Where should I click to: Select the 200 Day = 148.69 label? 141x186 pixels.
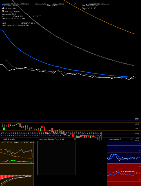point(12,12)
